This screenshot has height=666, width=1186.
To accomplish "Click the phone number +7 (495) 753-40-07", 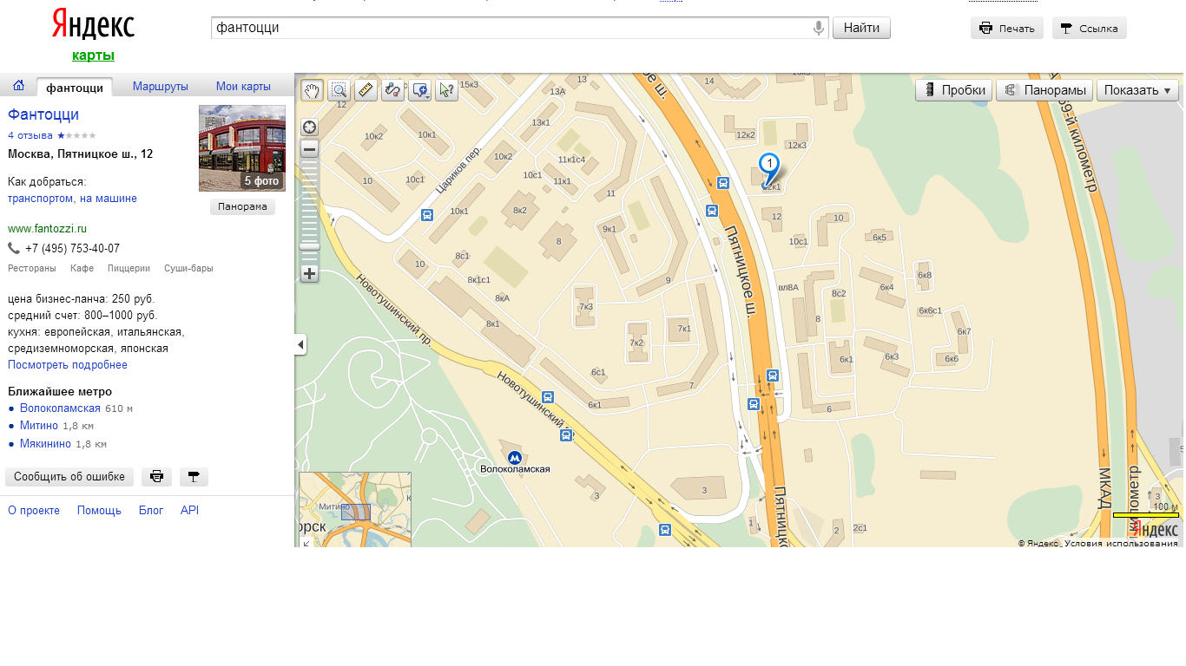I will (x=72, y=249).
